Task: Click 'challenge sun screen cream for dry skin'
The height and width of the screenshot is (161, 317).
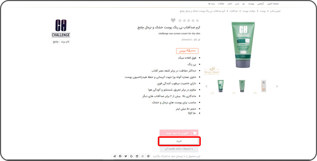Action: 179,33
